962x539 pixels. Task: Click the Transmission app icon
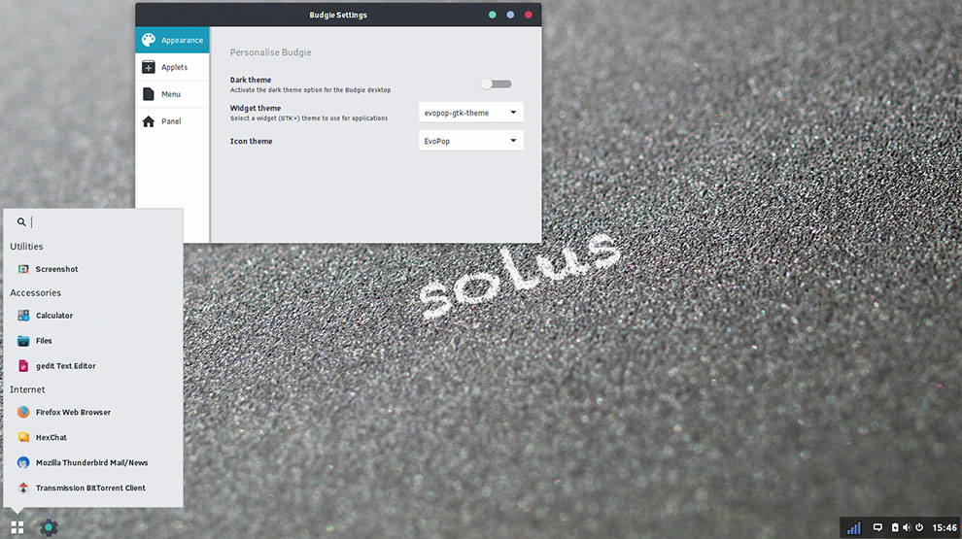tap(23, 488)
